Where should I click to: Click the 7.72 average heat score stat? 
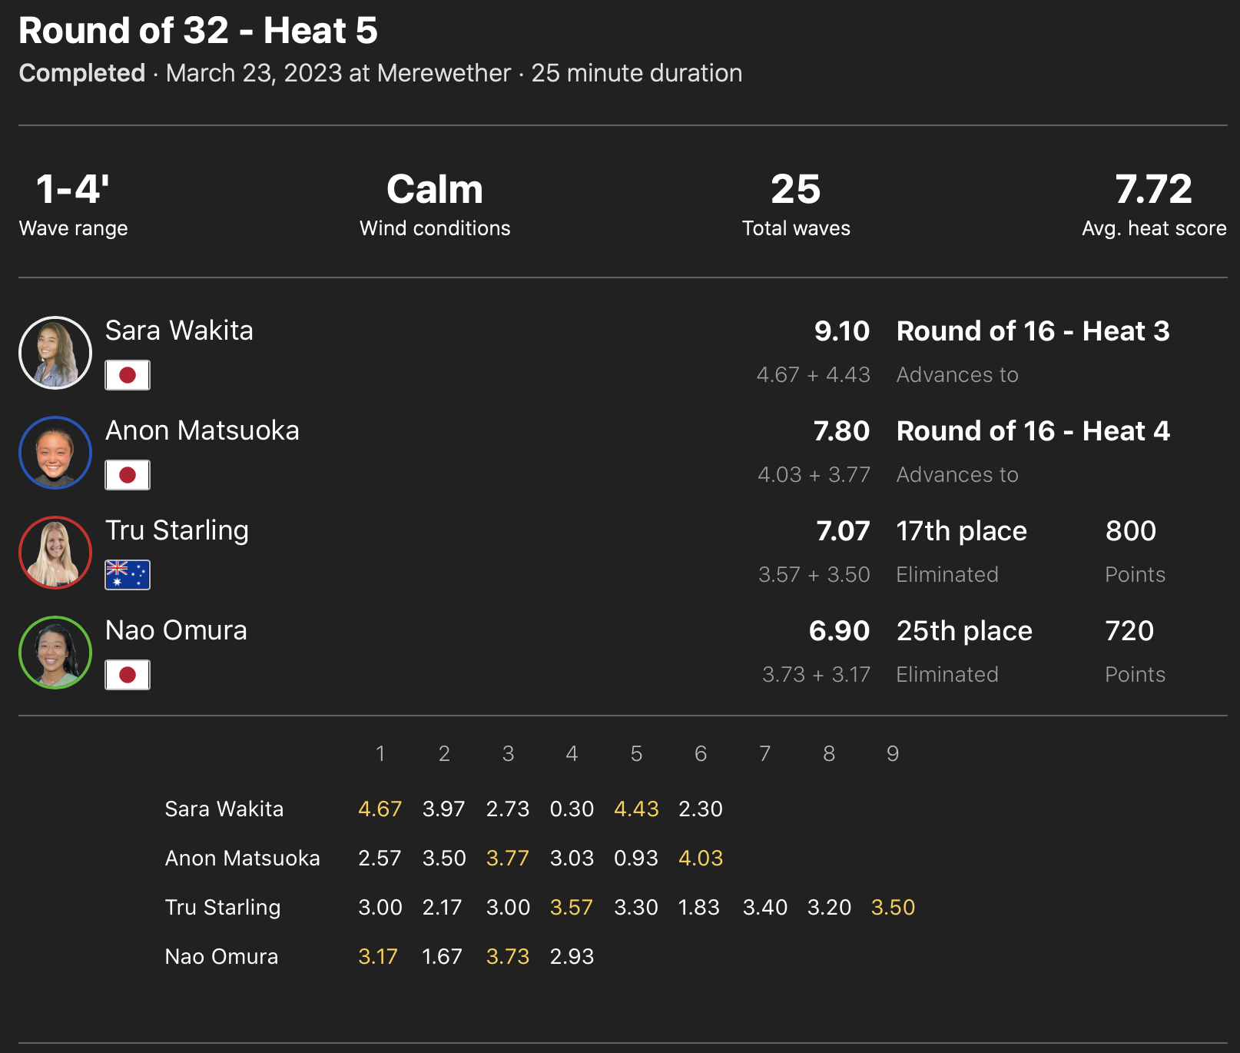(1153, 190)
